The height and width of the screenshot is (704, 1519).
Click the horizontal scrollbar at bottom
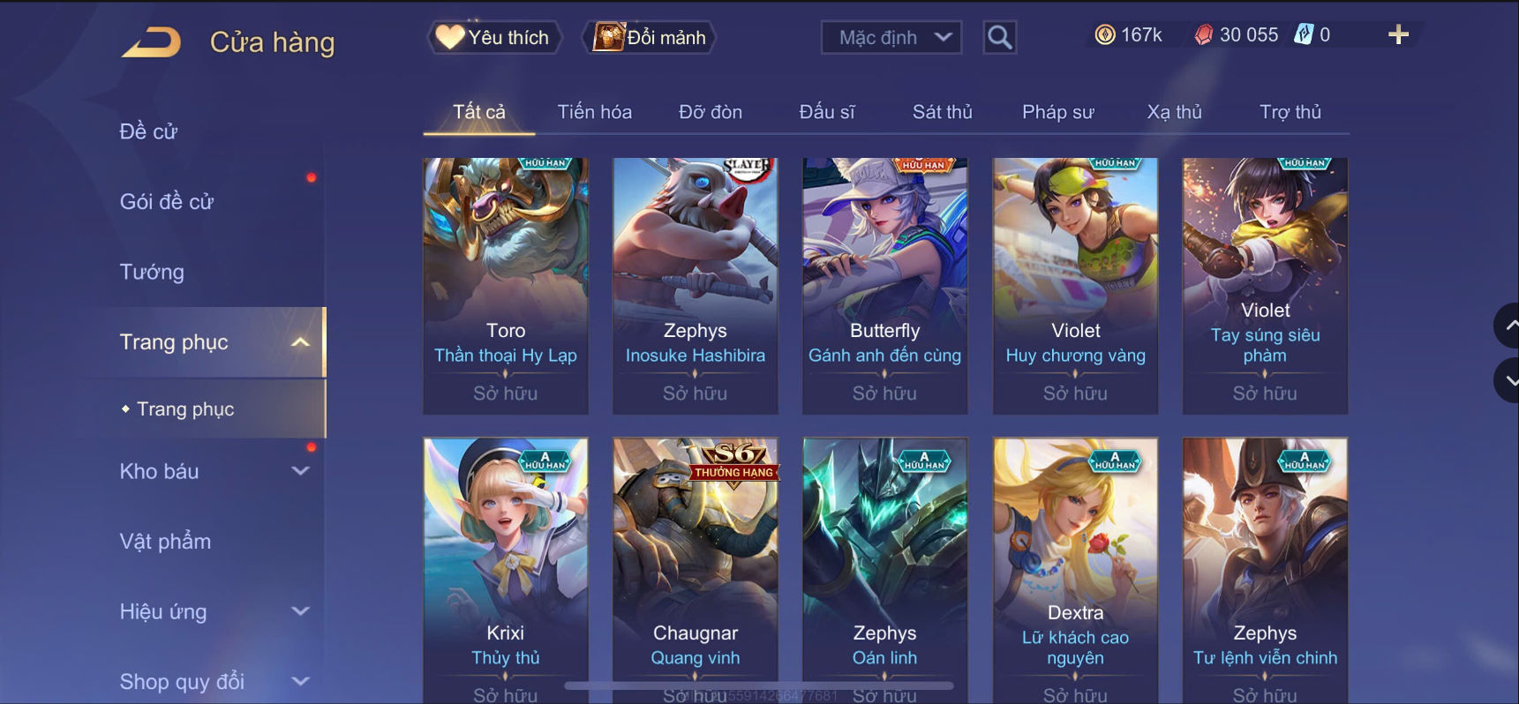(x=759, y=685)
